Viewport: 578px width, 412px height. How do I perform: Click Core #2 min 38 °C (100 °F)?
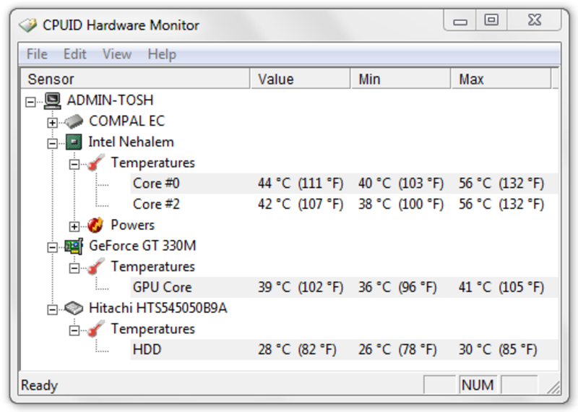tap(401, 204)
